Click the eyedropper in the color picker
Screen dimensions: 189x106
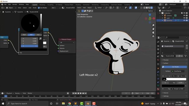tap(40, 39)
